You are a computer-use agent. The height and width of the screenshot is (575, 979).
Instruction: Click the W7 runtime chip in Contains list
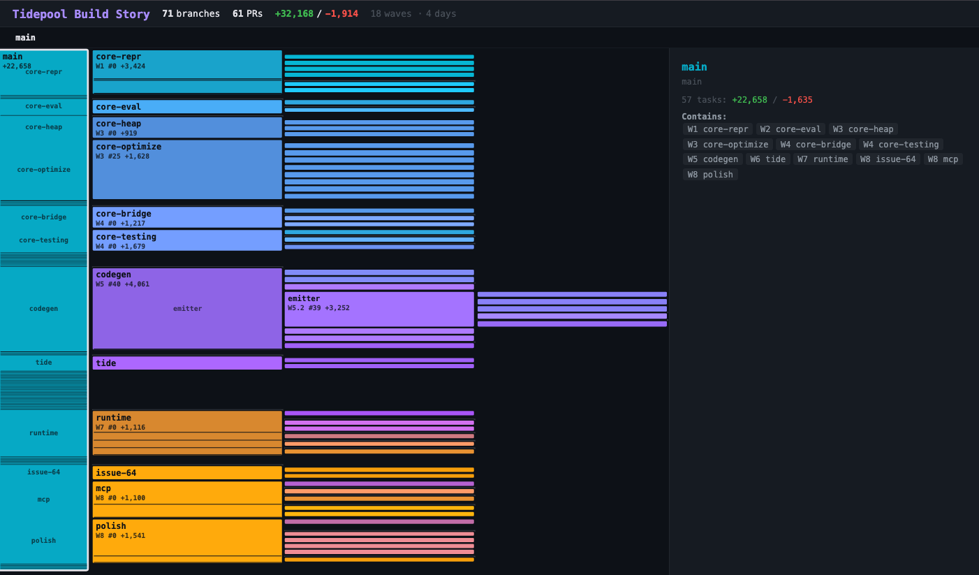tap(823, 159)
